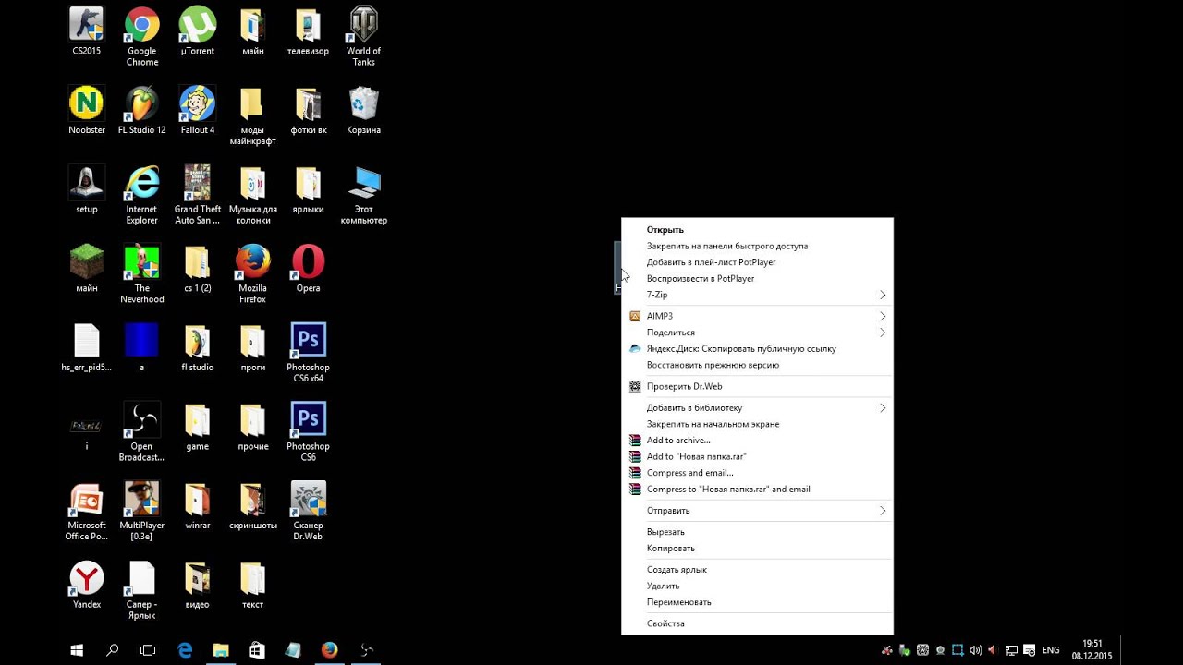Select the скриншоты folder
Image resolution: width=1183 pixels, height=665 pixels.
[252, 505]
